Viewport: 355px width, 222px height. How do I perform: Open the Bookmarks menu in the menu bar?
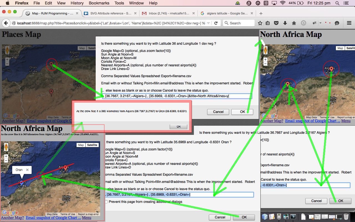(98, 3)
